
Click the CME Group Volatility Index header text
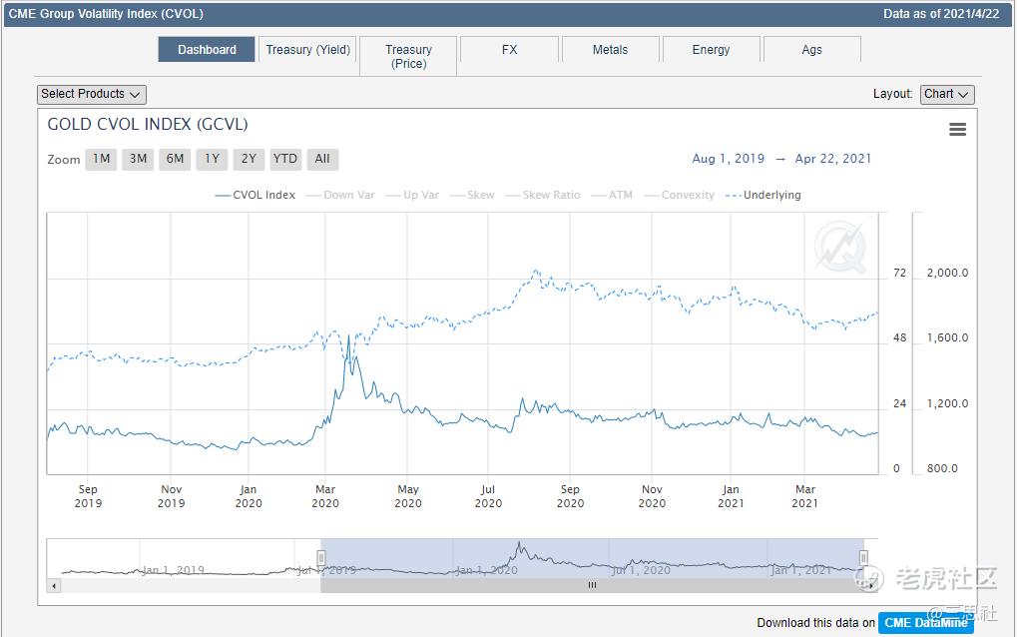point(106,14)
